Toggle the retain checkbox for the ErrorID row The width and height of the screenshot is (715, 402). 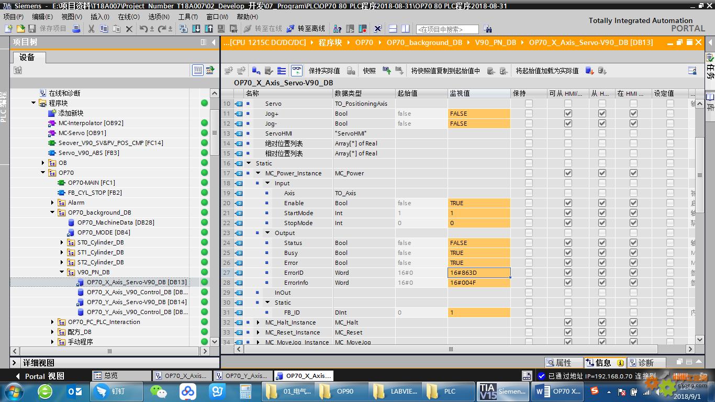pyautogui.click(x=529, y=273)
